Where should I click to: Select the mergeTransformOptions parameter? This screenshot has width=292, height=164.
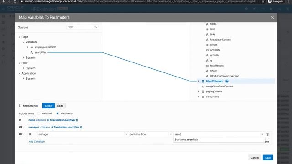pos(219,87)
